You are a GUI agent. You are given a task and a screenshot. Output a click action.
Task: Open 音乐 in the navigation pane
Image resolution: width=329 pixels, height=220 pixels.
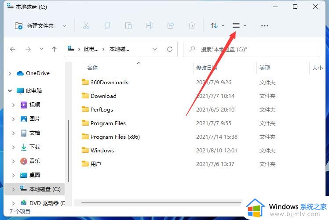click(x=30, y=161)
